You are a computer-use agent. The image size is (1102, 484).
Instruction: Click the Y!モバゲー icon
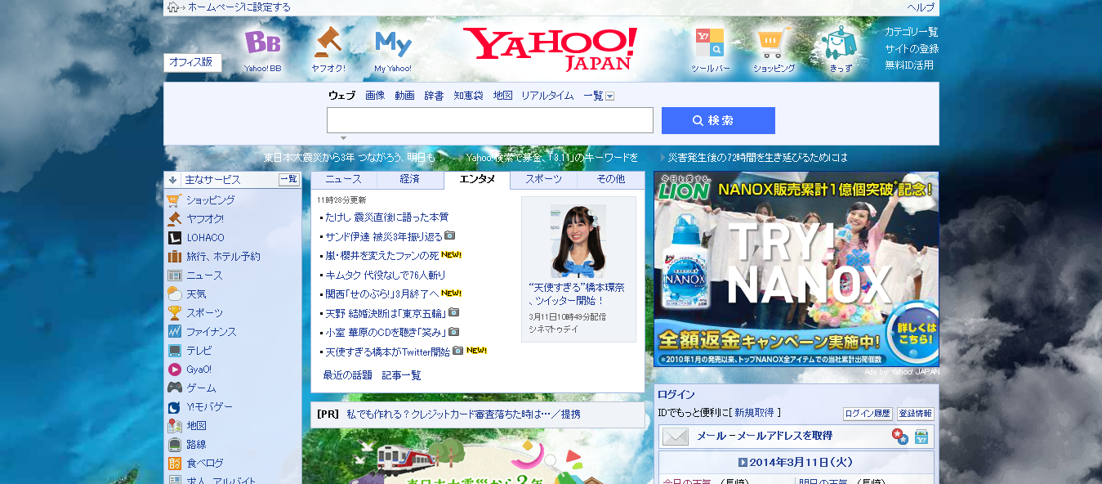174,407
